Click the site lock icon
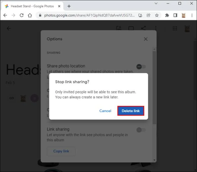Screen dimensions: 197x172 (x=40, y=15)
